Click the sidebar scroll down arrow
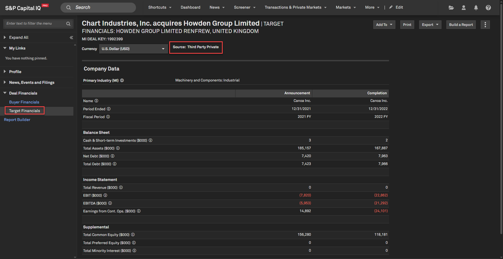Image resolution: width=503 pixels, height=259 pixels. 75,257
